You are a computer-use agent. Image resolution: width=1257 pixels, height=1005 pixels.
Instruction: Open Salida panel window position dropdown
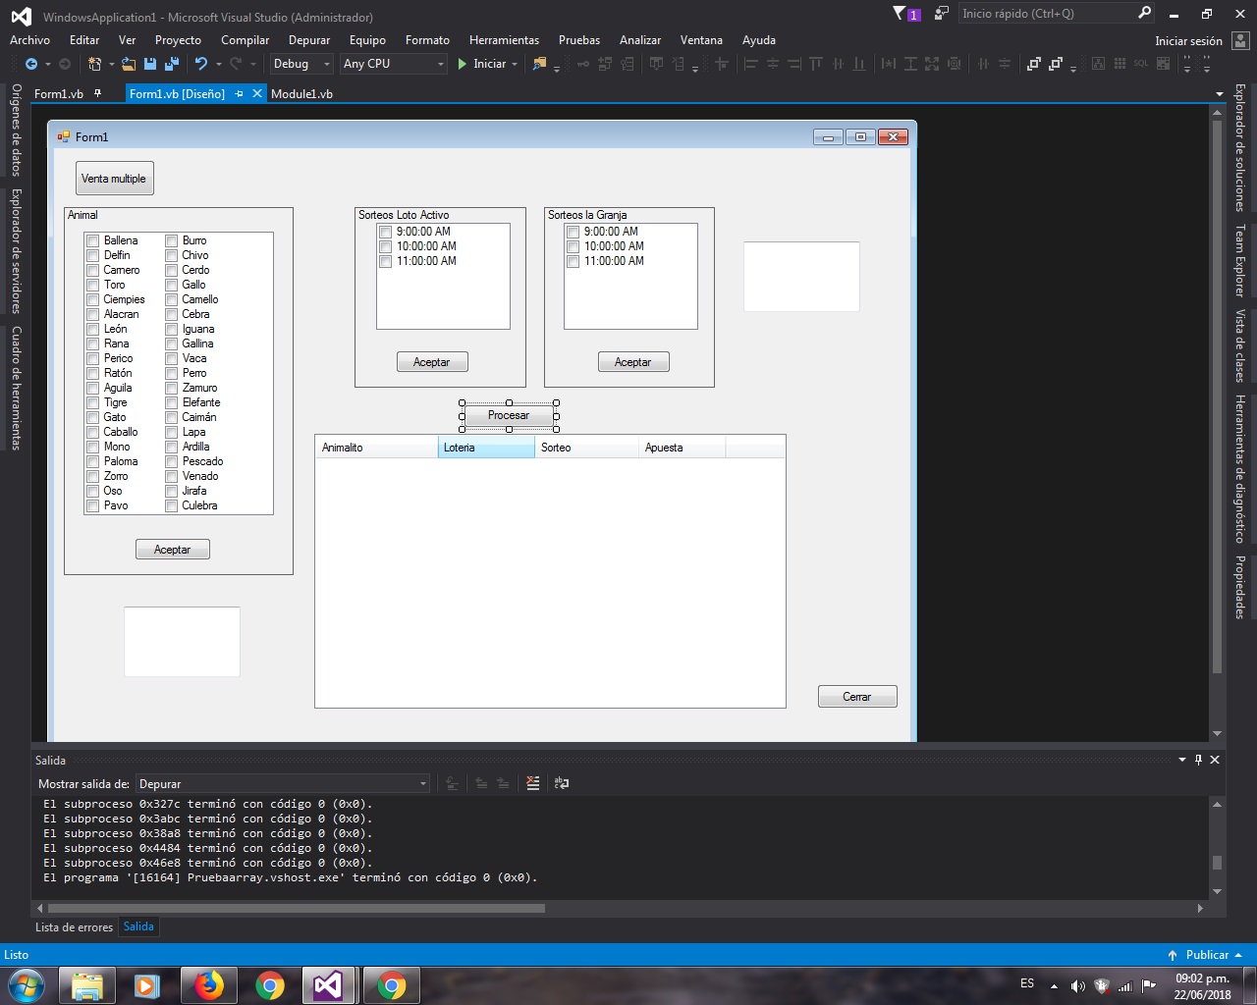[1182, 760]
